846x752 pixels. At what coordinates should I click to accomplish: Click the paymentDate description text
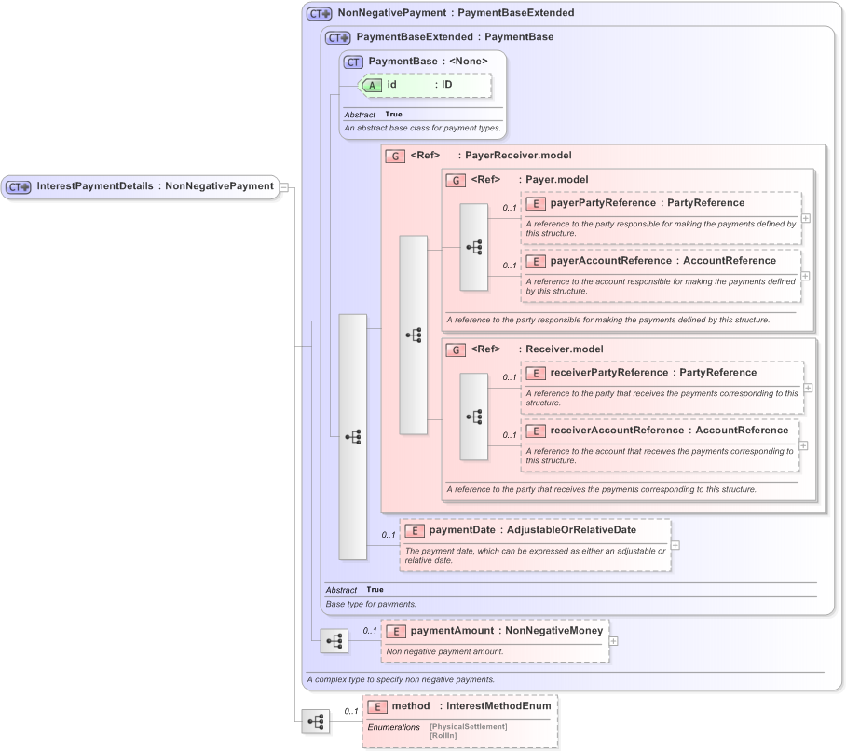tap(535, 555)
